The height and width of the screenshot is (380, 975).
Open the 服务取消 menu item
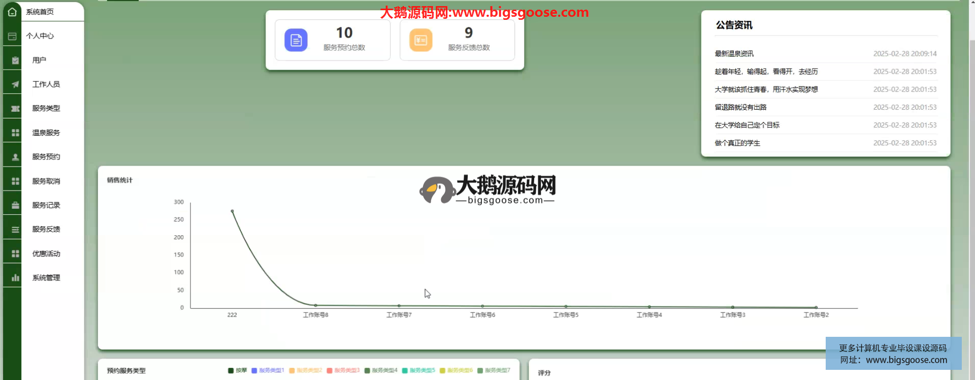click(46, 181)
